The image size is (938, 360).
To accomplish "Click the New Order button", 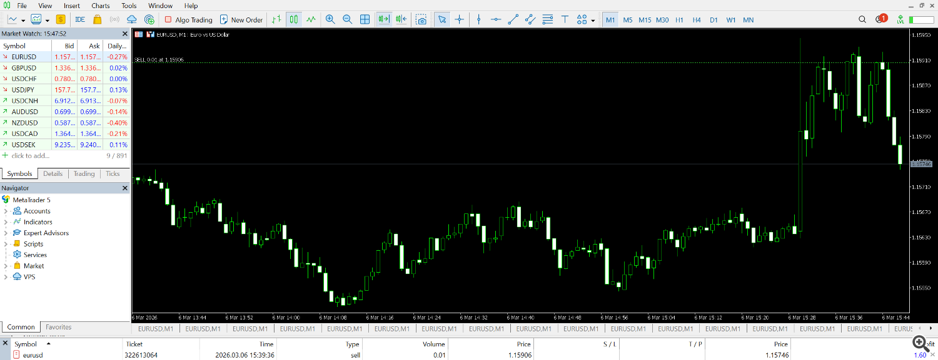I will click(241, 19).
